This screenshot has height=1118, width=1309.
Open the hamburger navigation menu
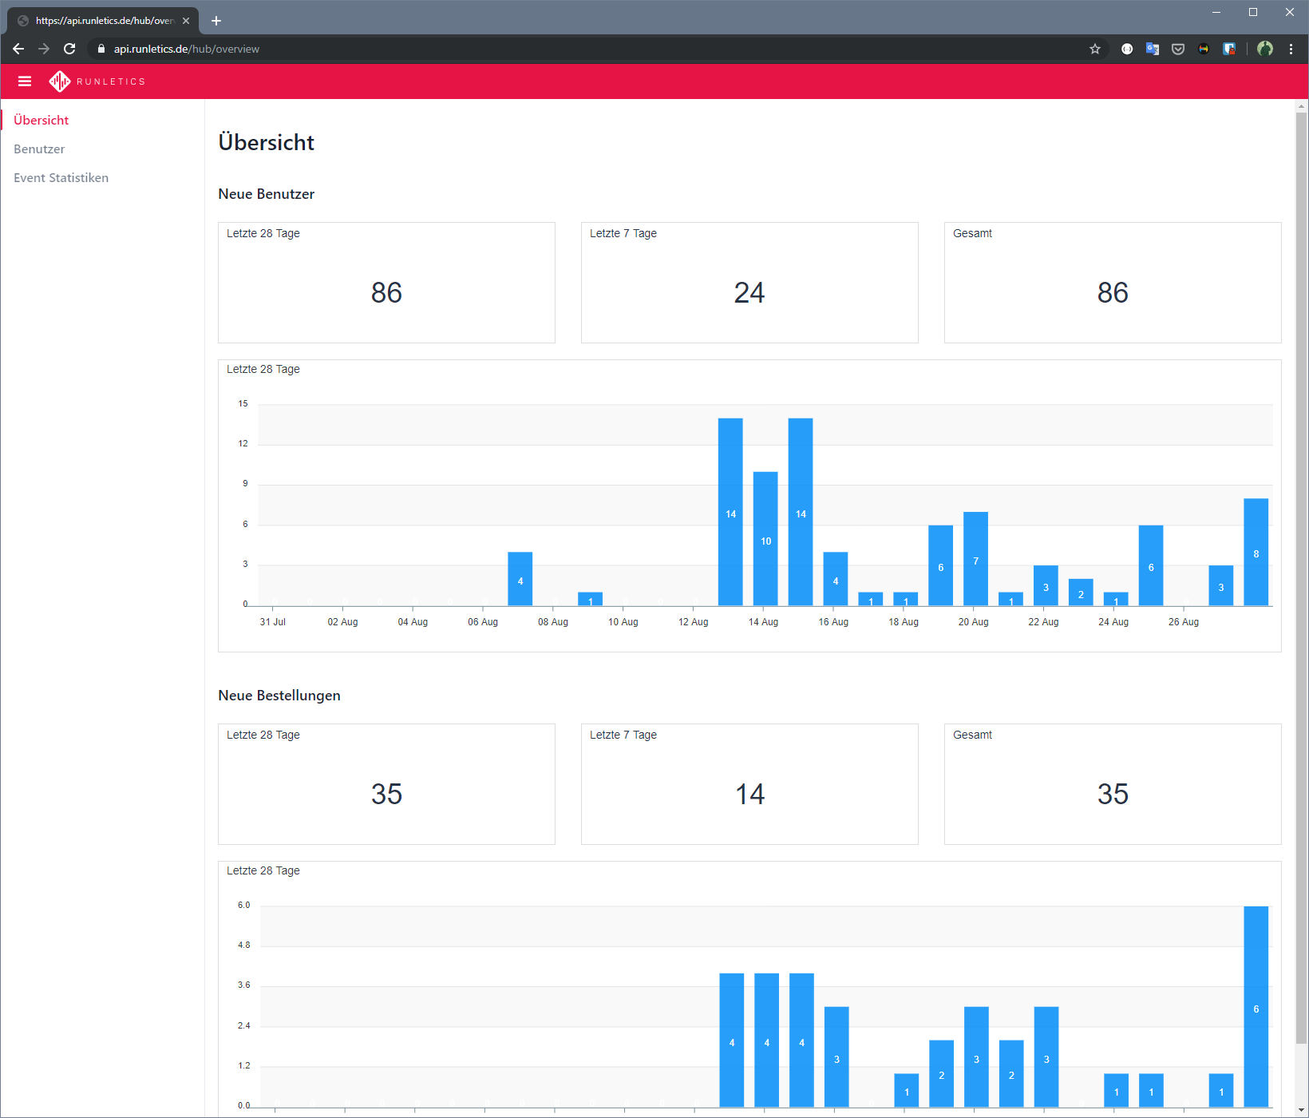click(25, 81)
